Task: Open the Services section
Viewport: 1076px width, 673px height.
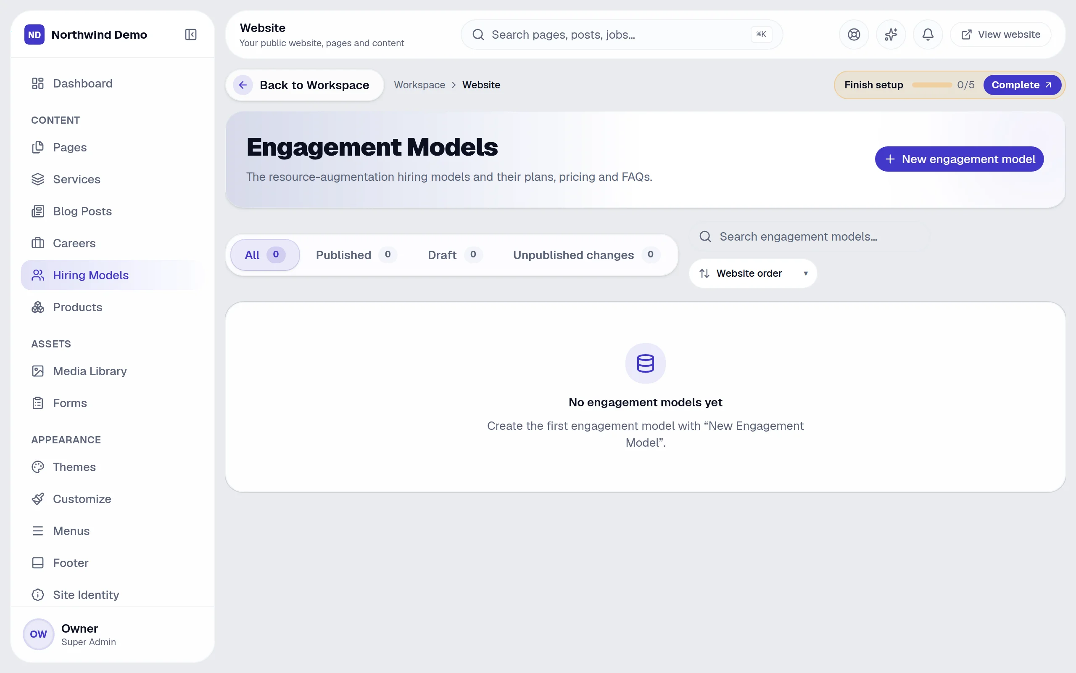Action: pos(113,179)
